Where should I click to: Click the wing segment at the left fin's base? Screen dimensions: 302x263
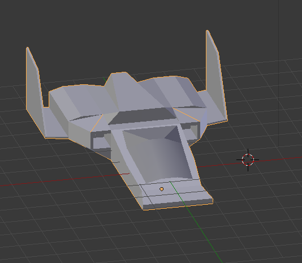coord(56,123)
